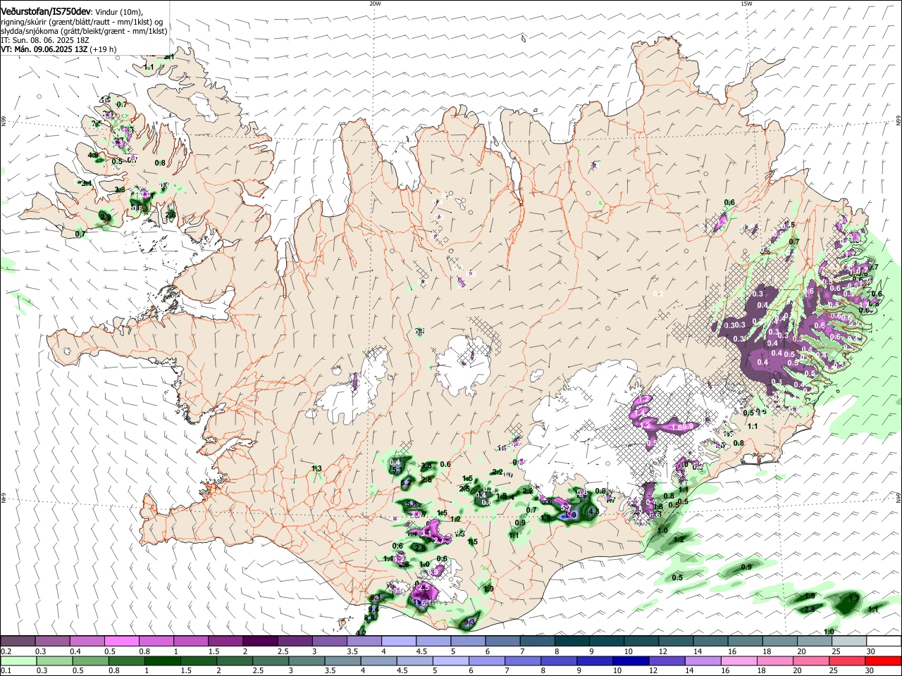Pick the grayish-plum swatch labeled 0.2 in purple scale

18,641
